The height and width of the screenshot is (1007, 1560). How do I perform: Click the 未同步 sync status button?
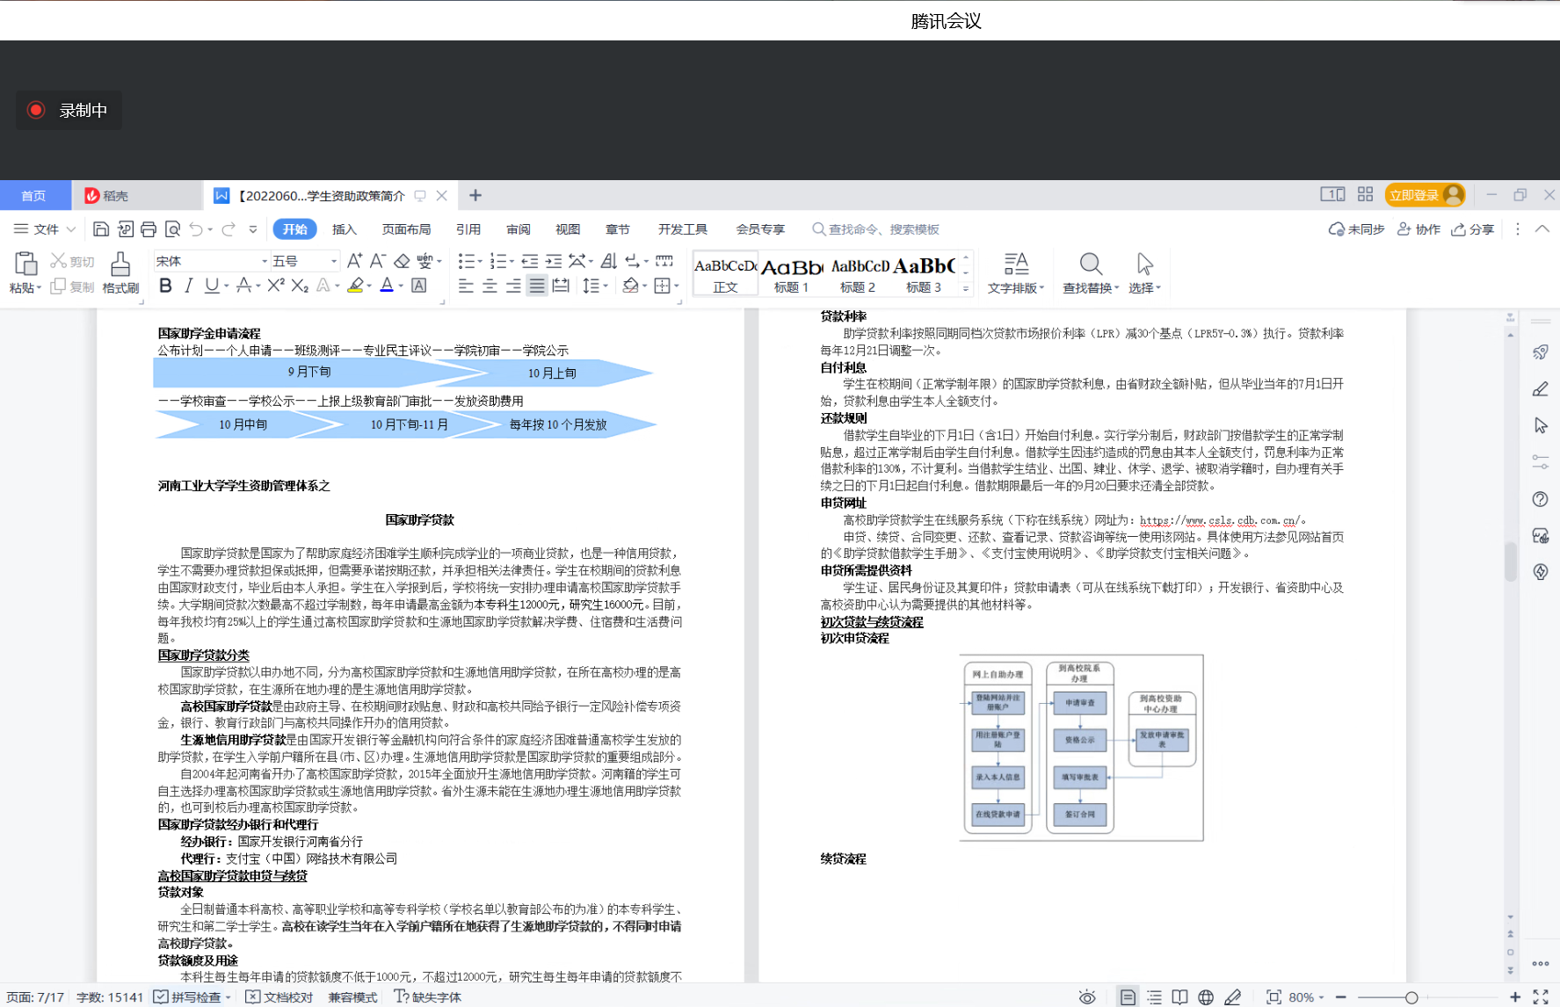tap(1356, 229)
